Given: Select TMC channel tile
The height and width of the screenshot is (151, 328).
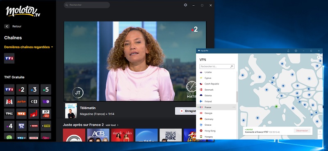Looking at the screenshot, I should [x=9, y=114].
